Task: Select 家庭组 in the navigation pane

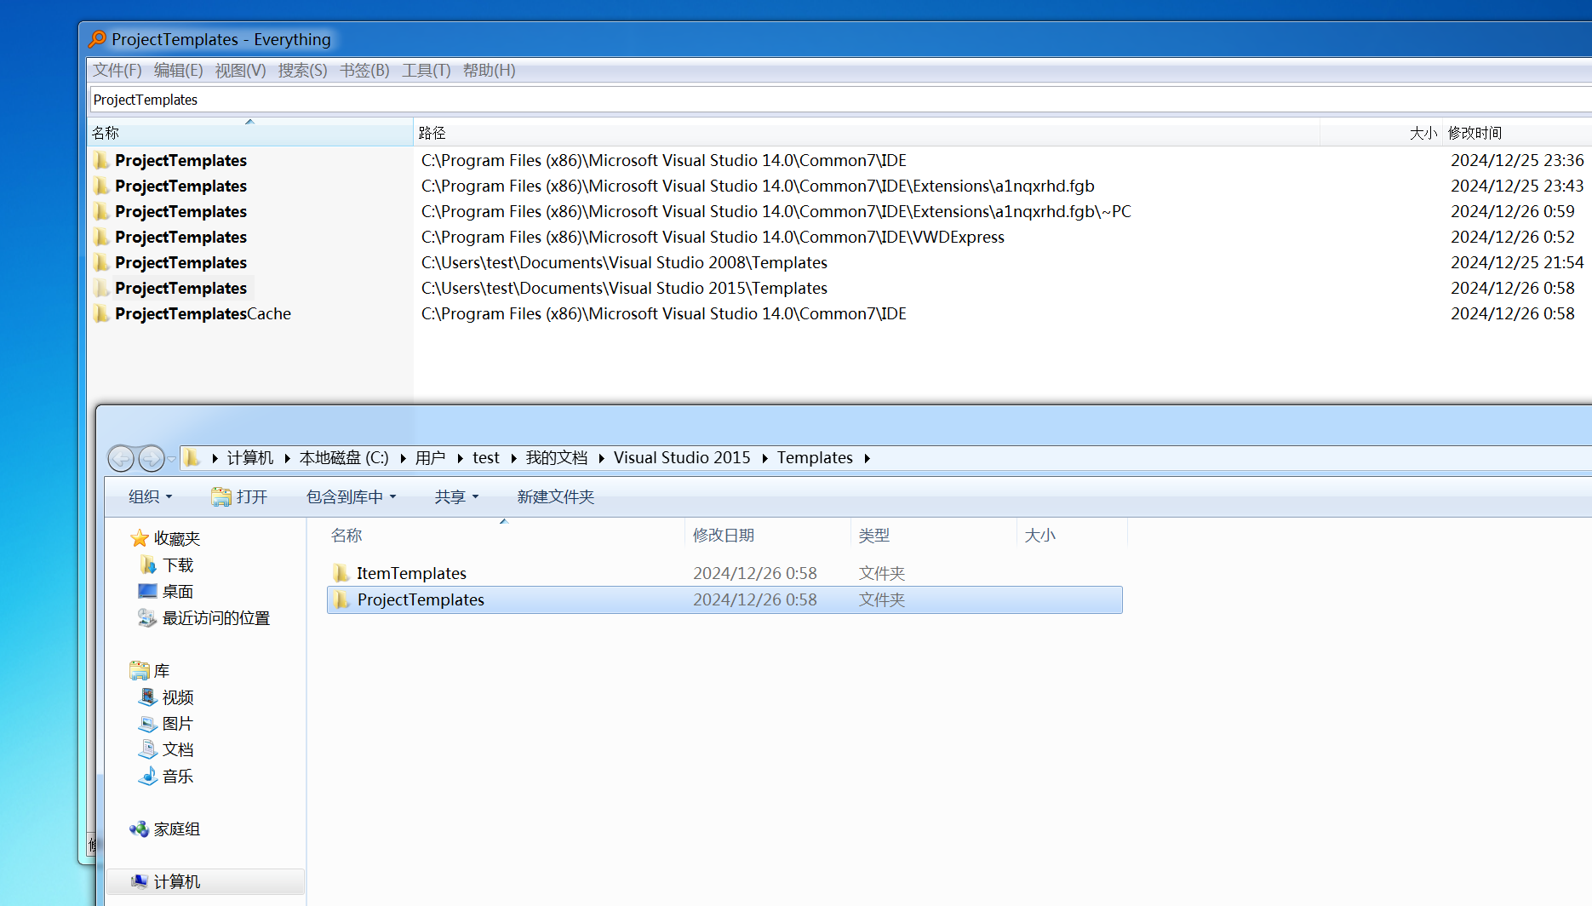Action: point(177,829)
